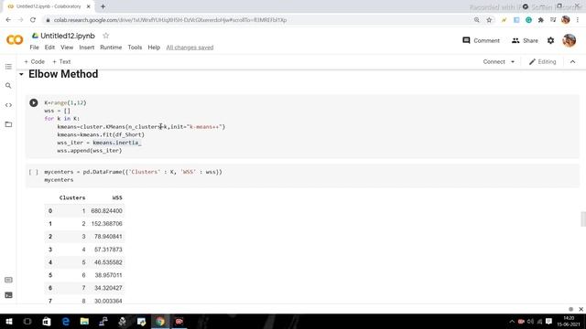Collapse the header with the chevron
The image size is (586, 329).
click(572, 61)
